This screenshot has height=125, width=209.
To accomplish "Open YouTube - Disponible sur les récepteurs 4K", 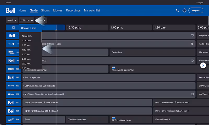I will 109,94.
